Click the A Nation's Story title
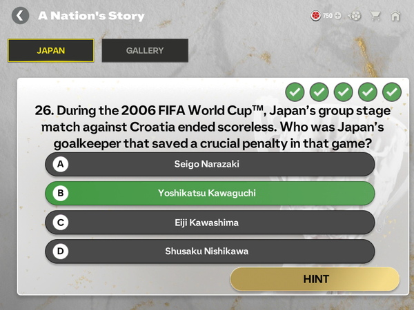 (91, 15)
